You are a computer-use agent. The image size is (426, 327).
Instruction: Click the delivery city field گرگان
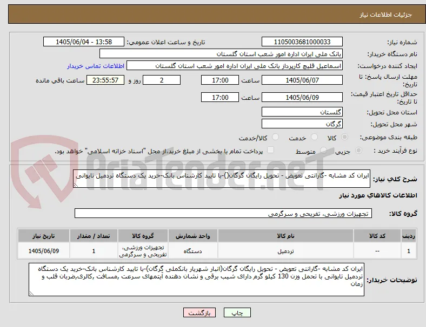[x=302, y=124]
